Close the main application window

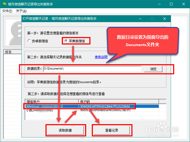(x=184, y=4)
